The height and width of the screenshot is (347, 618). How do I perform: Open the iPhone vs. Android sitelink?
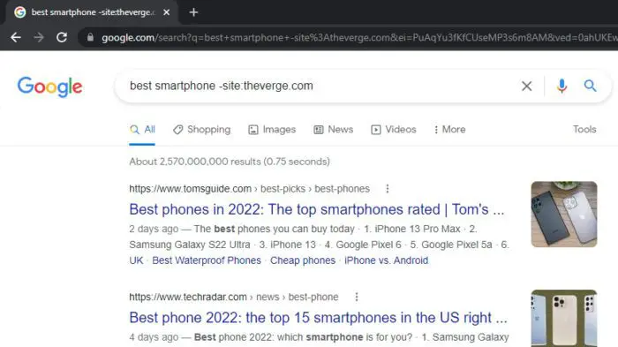387,260
